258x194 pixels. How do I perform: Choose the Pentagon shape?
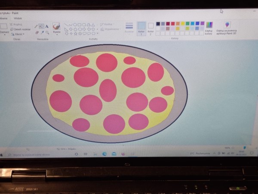(75, 29)
